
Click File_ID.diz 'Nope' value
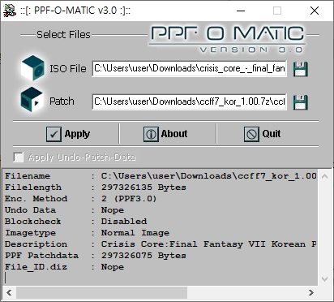(x=113, y=267)
